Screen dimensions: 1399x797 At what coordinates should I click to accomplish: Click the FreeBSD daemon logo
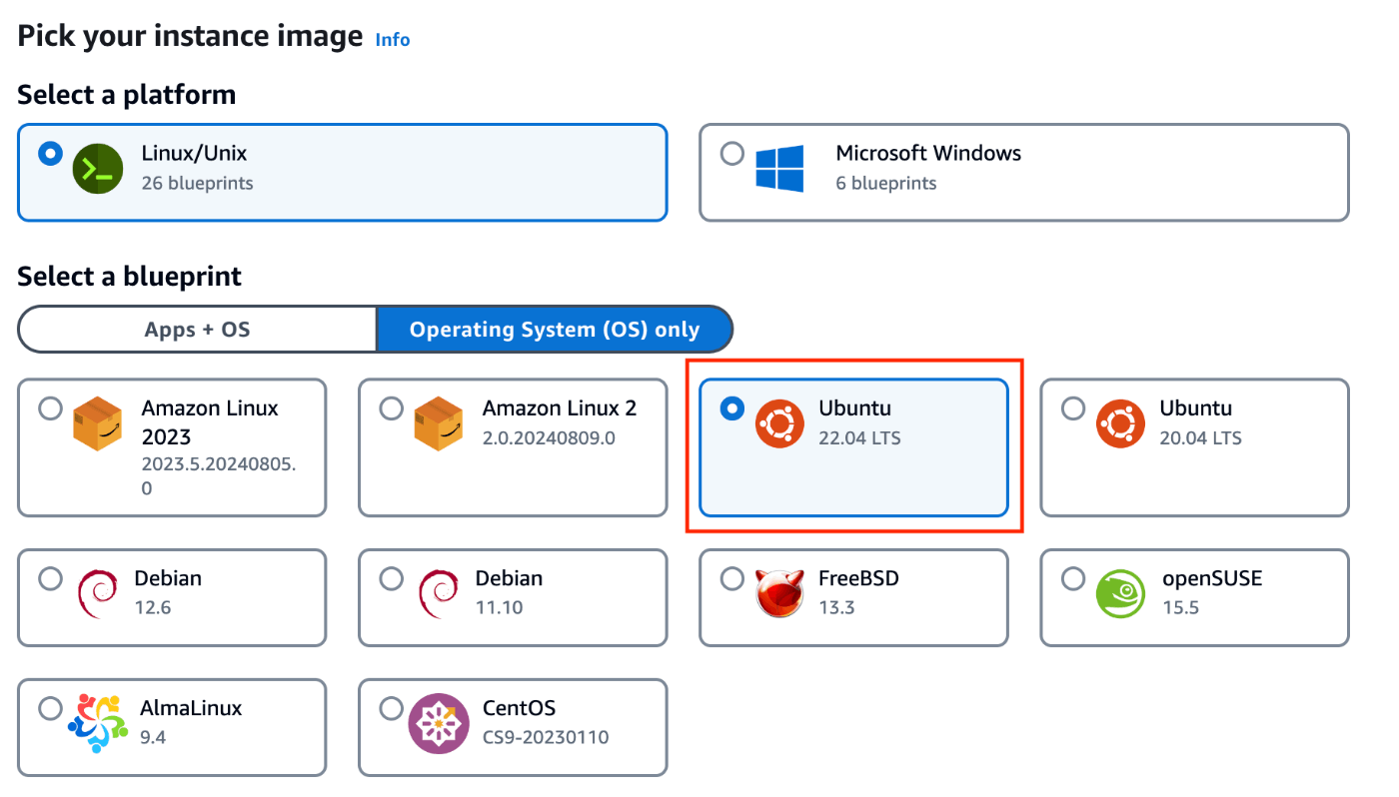pyautogui.click(x=779, y=594)
